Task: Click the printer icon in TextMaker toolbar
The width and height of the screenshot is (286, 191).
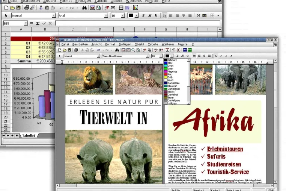Action: pyautogui.click(x=76, y=50)
